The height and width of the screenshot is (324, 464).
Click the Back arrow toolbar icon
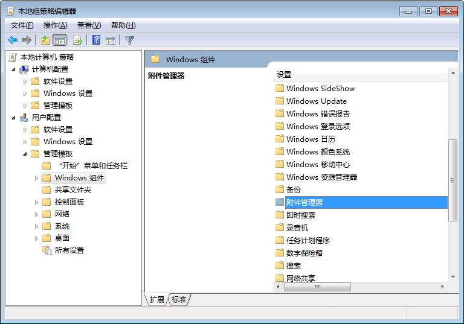[13, 40]
